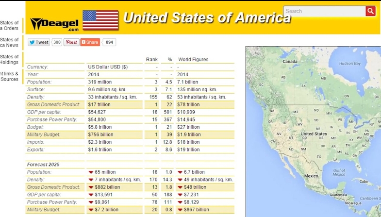
Task: Click the Budget $5.8 trillion value
Action: click(99, 127)
